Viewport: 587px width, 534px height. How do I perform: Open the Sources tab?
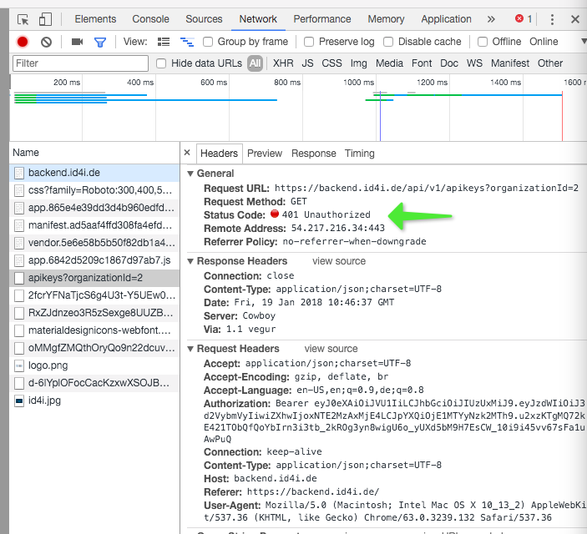(x=204, y=19)
